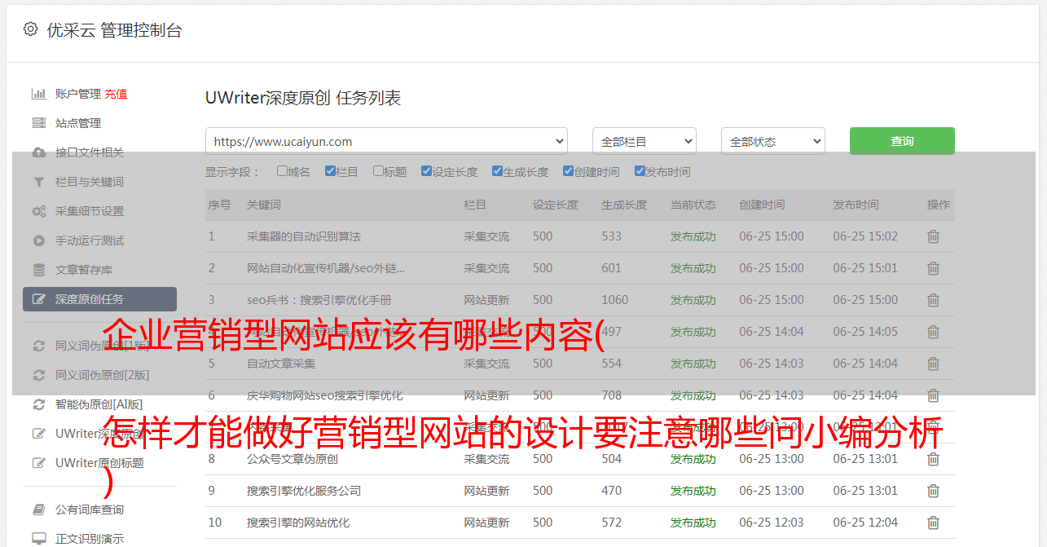
Task: Click the 公有词库查询 book icon
Action: (38, 510)
